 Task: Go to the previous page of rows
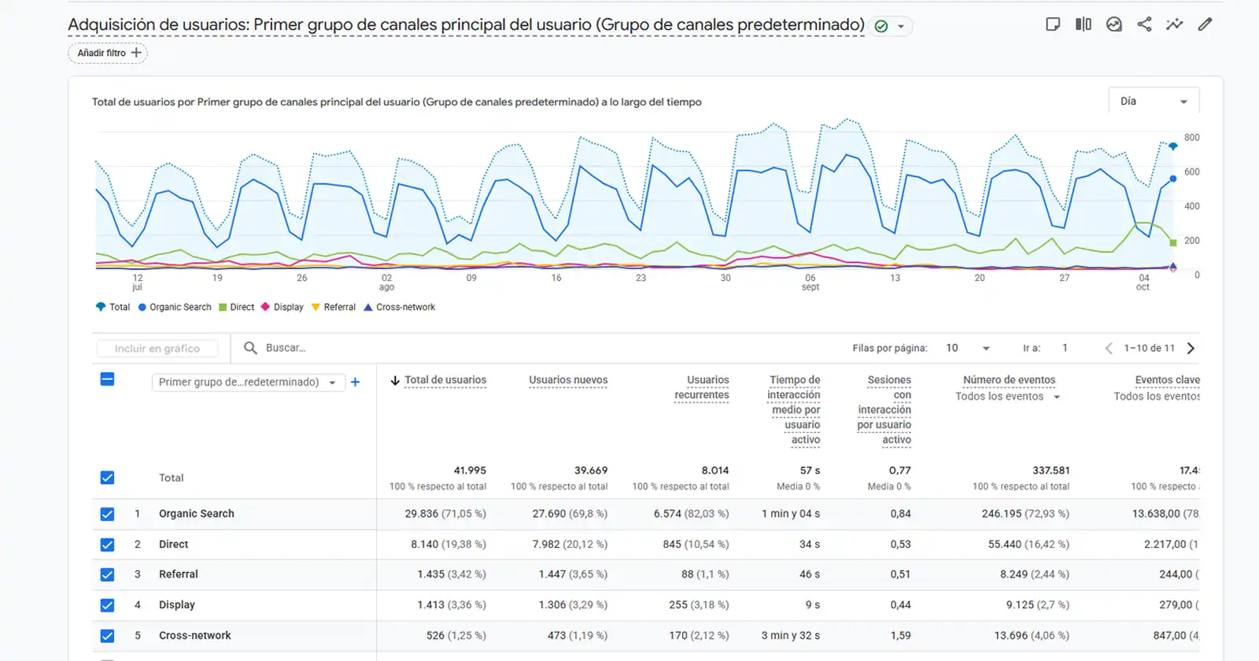(1109, 348)
